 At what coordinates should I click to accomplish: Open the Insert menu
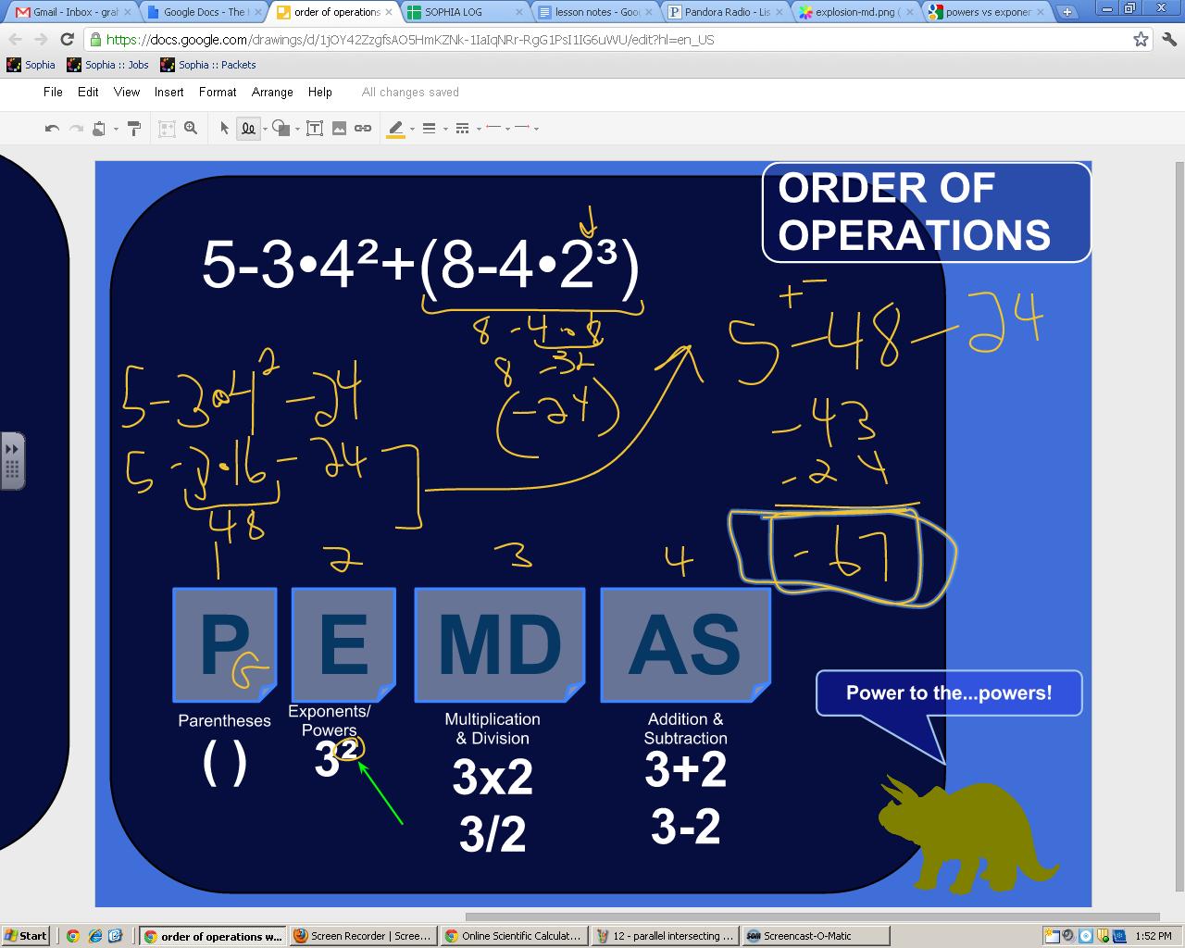(168, 92)
